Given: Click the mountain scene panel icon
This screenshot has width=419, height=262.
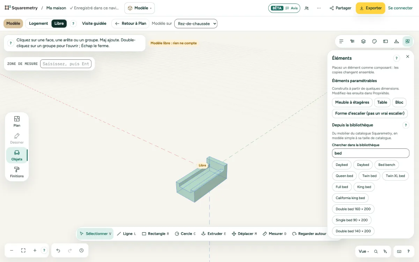Looking at the screenshot, I should (x=396, y=41).
